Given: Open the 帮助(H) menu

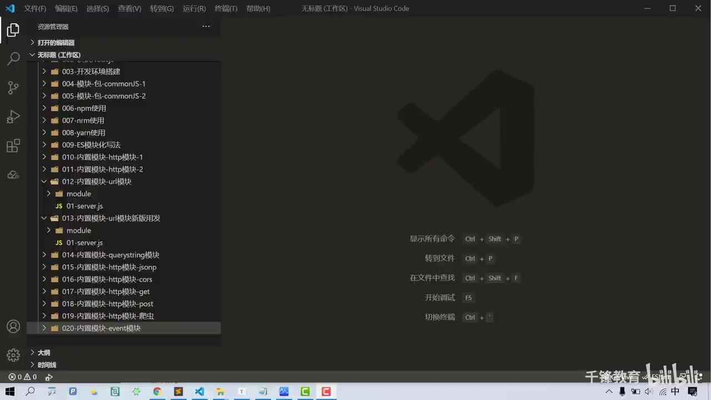Looking at the screenshot, I should click(258, 8).
